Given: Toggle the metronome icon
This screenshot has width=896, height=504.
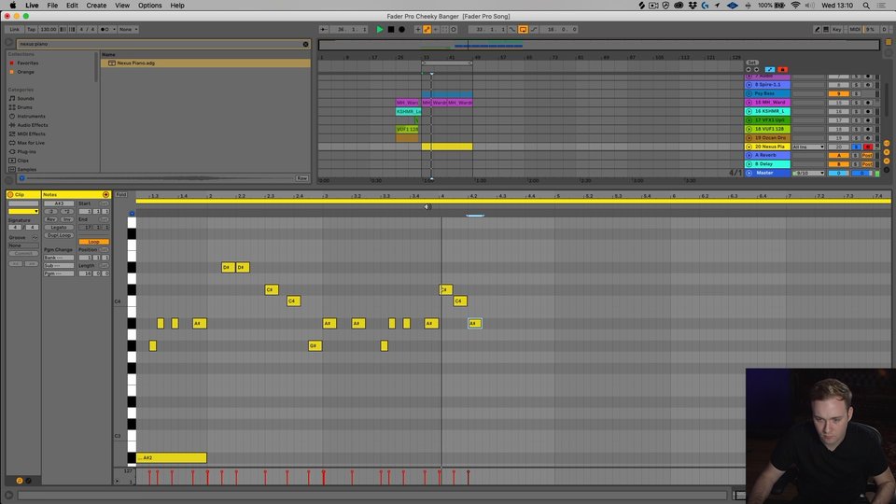Looking at the screenshot, I should 105,29.
